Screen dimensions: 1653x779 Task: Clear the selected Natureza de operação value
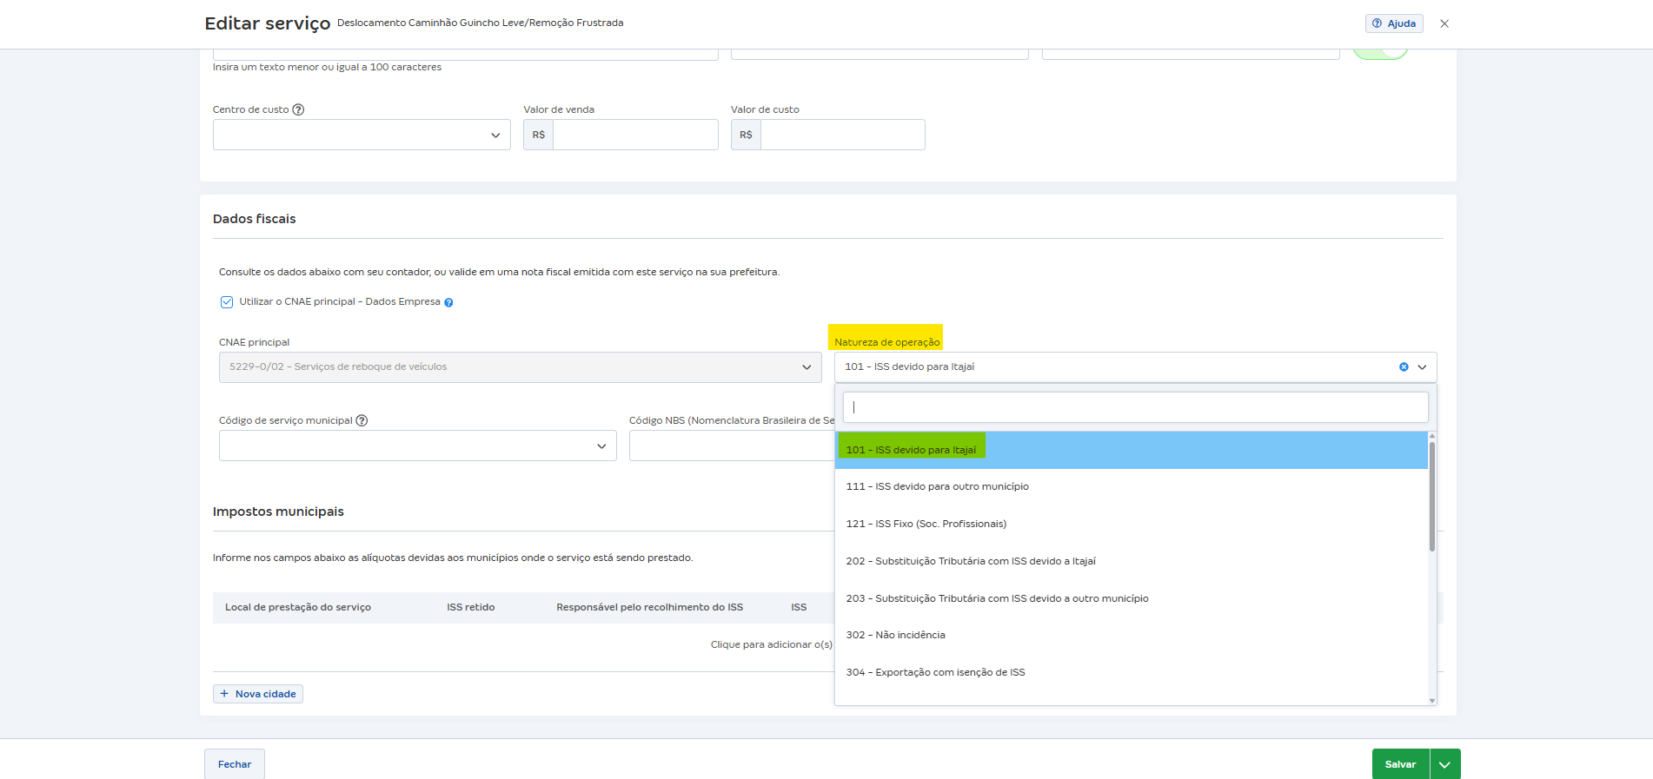[x=1403, y=367]
